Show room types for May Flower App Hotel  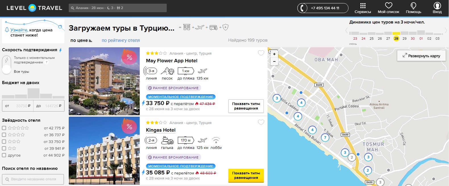[x=246, y=106]
